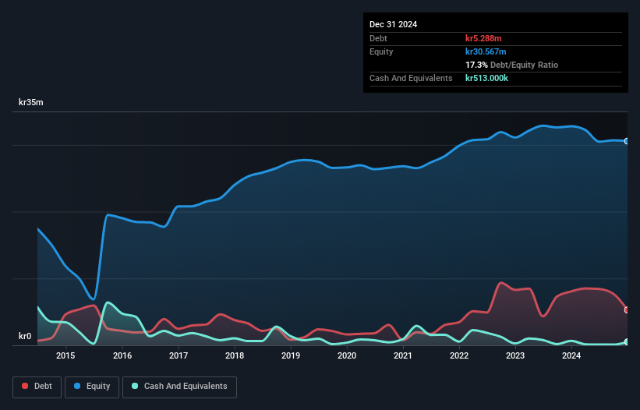Click the teal Cash end-point marker
This screenshot has width=640, height=410.
(x=627, y=342)
